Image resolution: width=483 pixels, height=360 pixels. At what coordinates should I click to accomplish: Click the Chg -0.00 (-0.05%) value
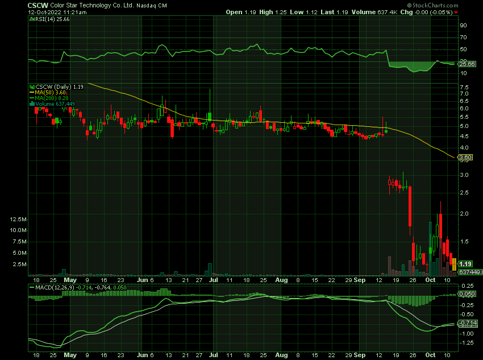426,13
